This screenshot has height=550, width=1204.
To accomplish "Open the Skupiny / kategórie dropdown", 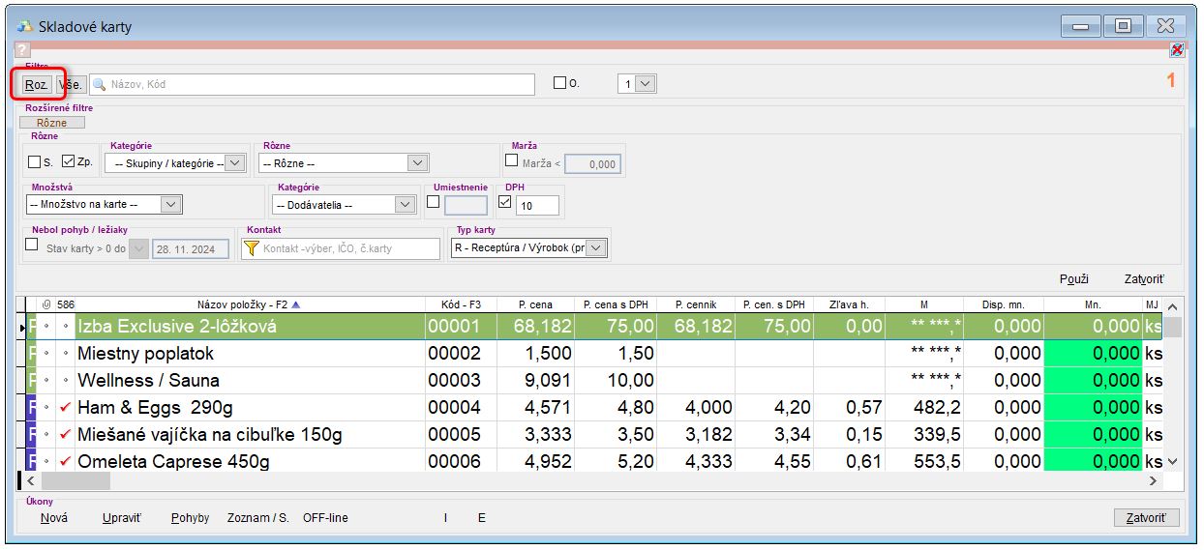I will (234, 163).
